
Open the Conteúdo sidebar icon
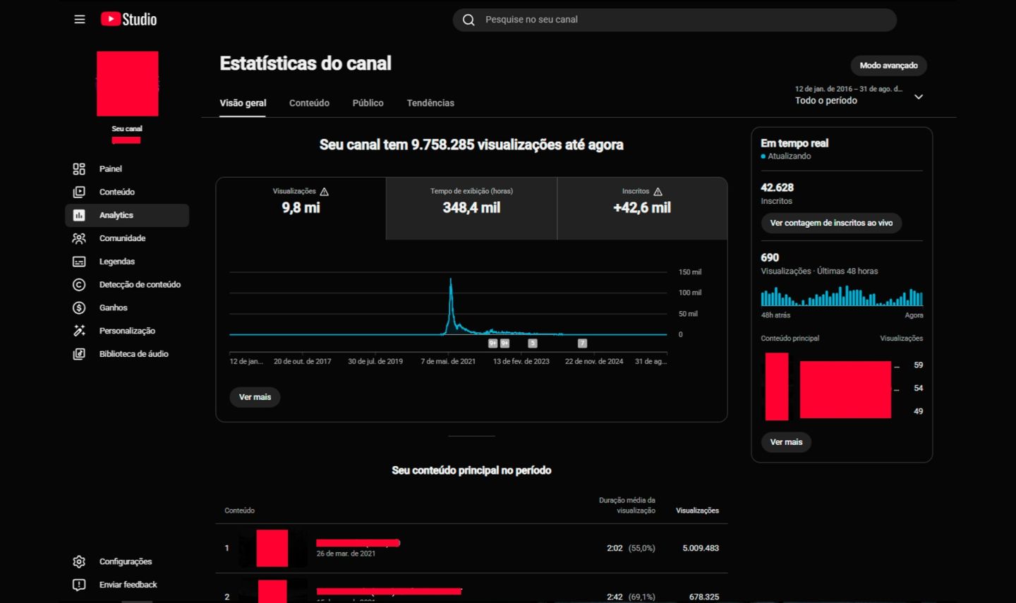click(79, 192)
